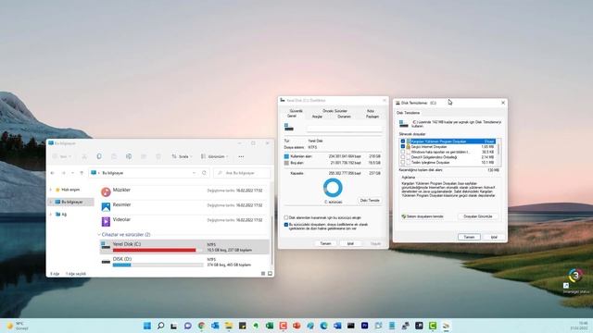Refresh the Bu bilgisayar address bar

click(204, 173)
